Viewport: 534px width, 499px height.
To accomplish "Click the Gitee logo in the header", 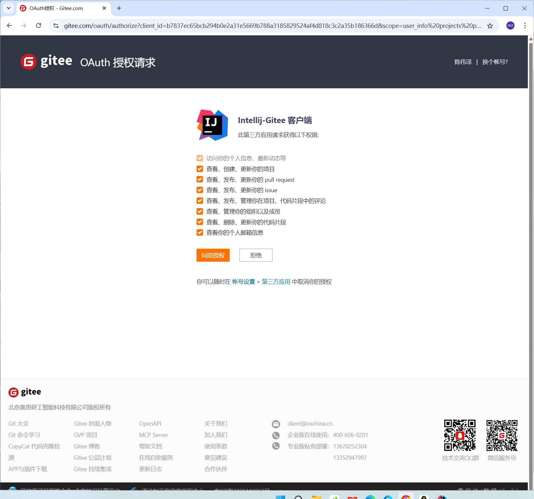I will 46,61.
